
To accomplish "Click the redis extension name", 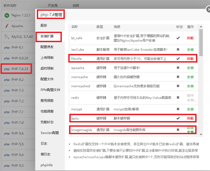I will pos(75,98).
